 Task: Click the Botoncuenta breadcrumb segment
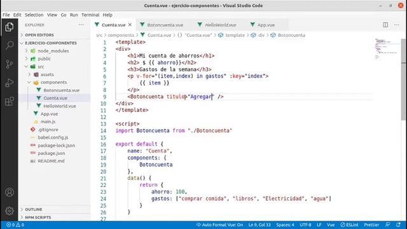pyautogui.click(x=291, y=35)
